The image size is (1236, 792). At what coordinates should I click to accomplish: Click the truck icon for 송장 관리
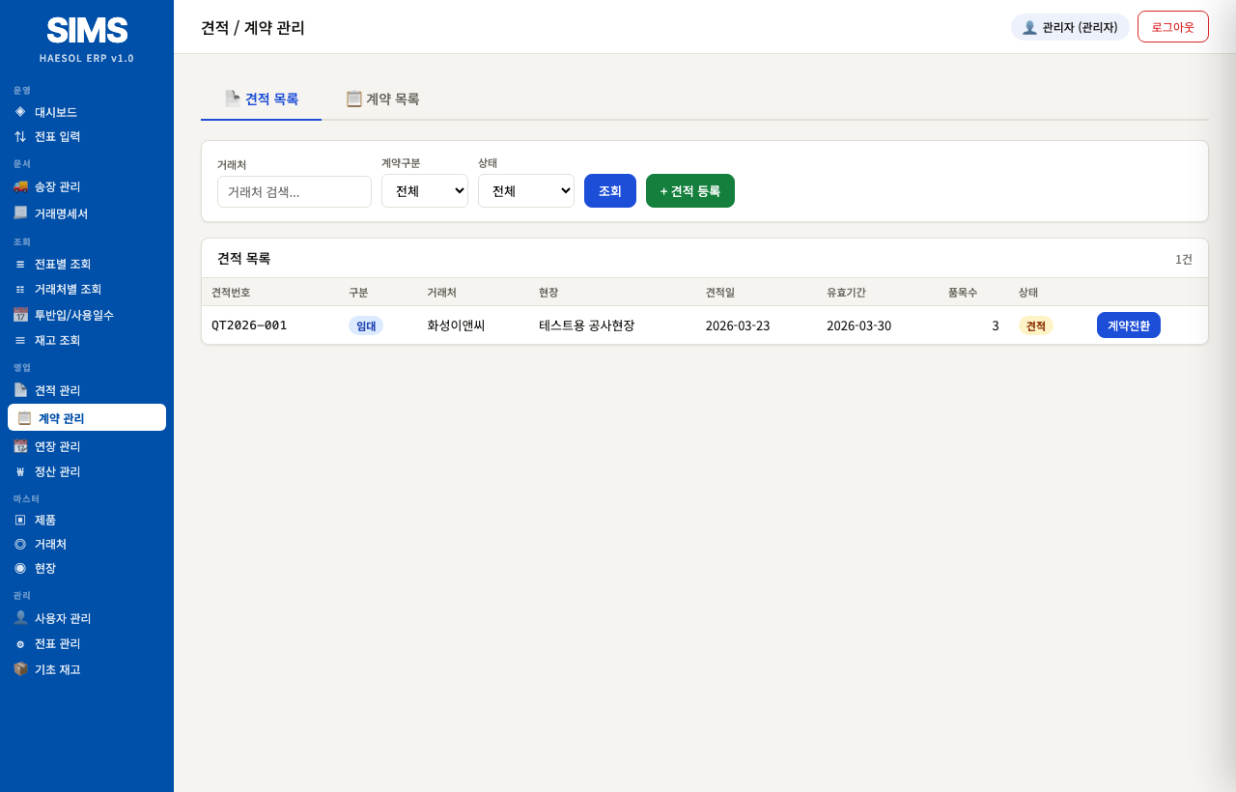click(20, 185)
